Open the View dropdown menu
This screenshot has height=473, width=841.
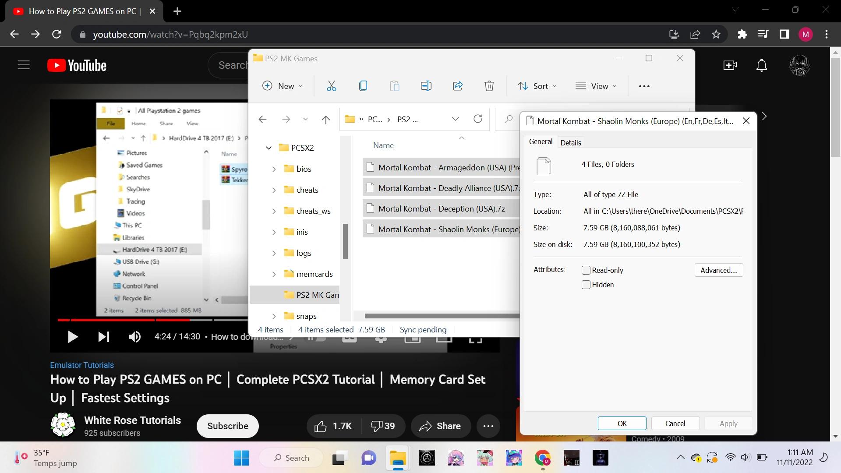coord(596,86)
